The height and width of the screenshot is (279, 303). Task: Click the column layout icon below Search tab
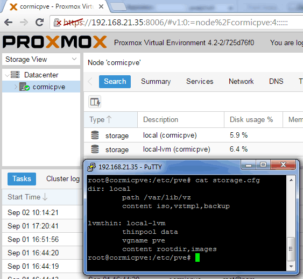click(95, 102)
